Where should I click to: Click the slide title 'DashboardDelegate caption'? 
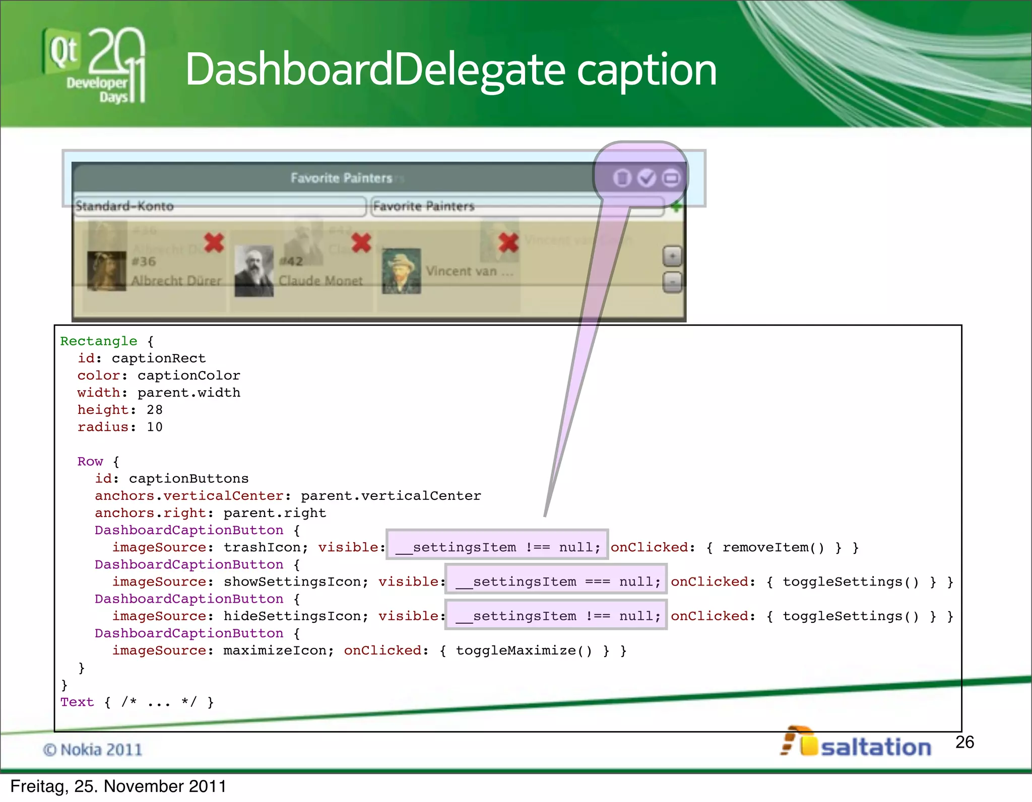click(450, 70)
